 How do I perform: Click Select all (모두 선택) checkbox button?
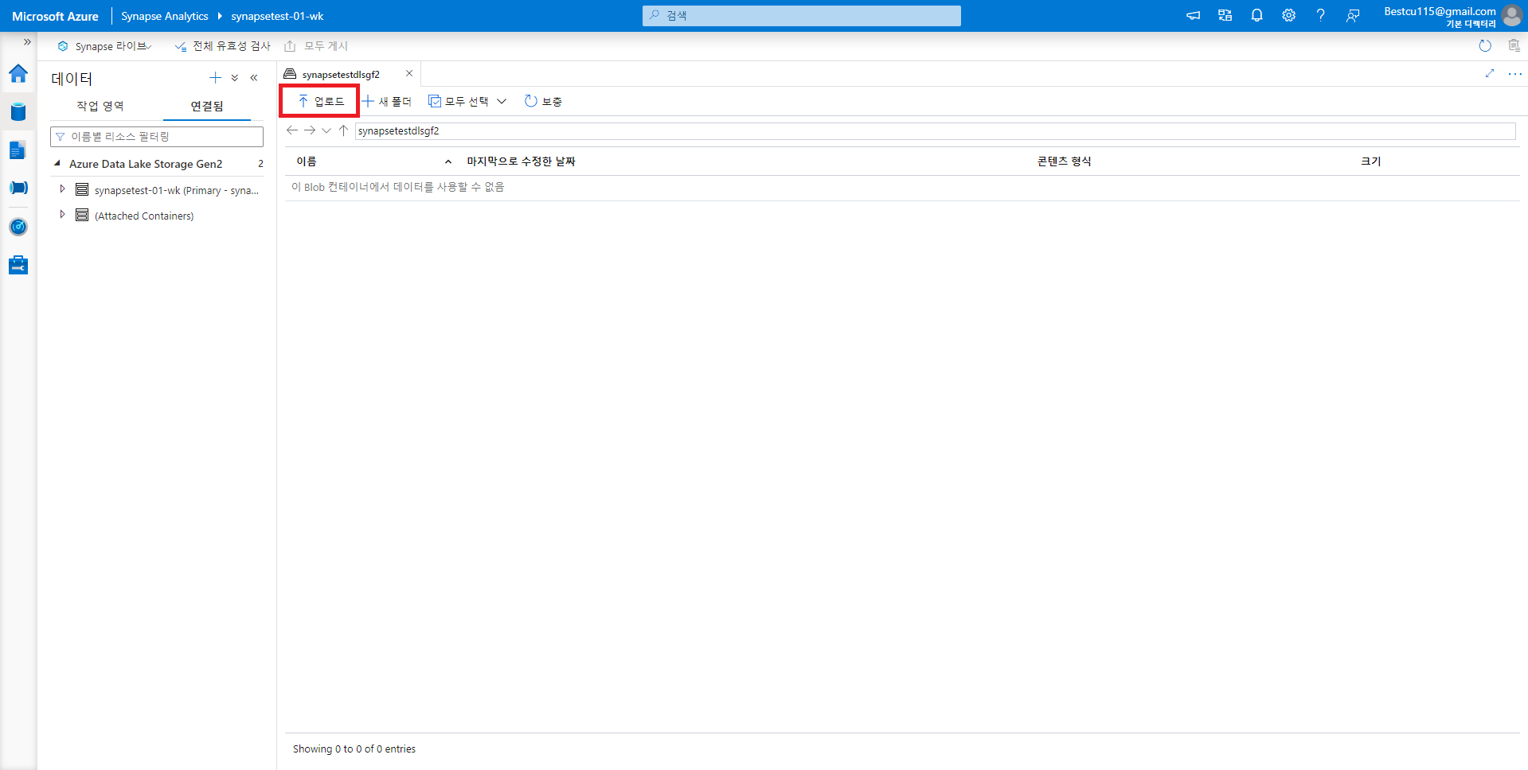pos(459,101)
